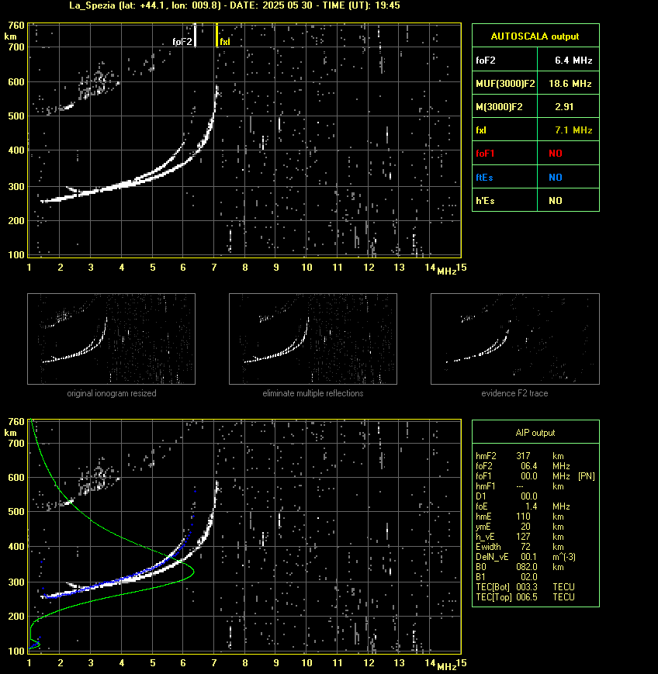
Task: Click the 'MUF(3000)F2' row label
Action: point(505,84)
